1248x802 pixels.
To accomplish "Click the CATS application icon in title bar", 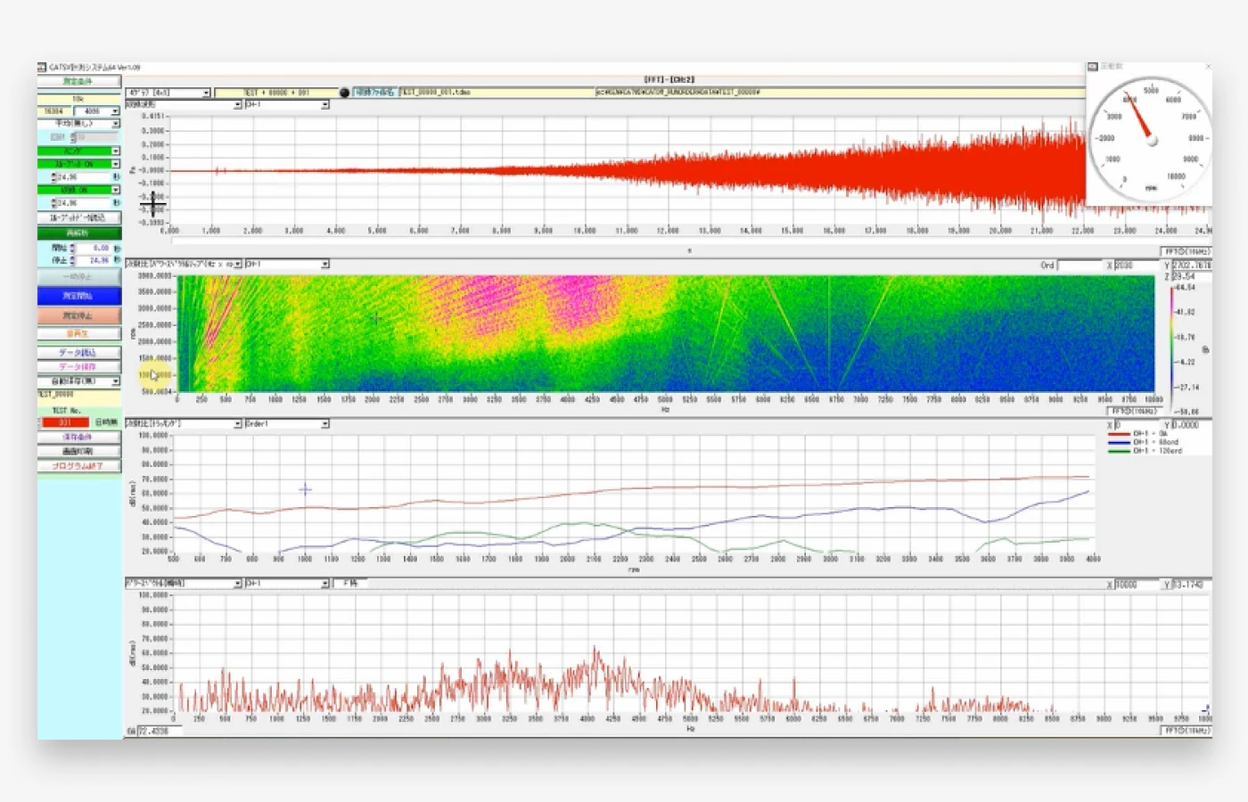I will click(42, 68).
